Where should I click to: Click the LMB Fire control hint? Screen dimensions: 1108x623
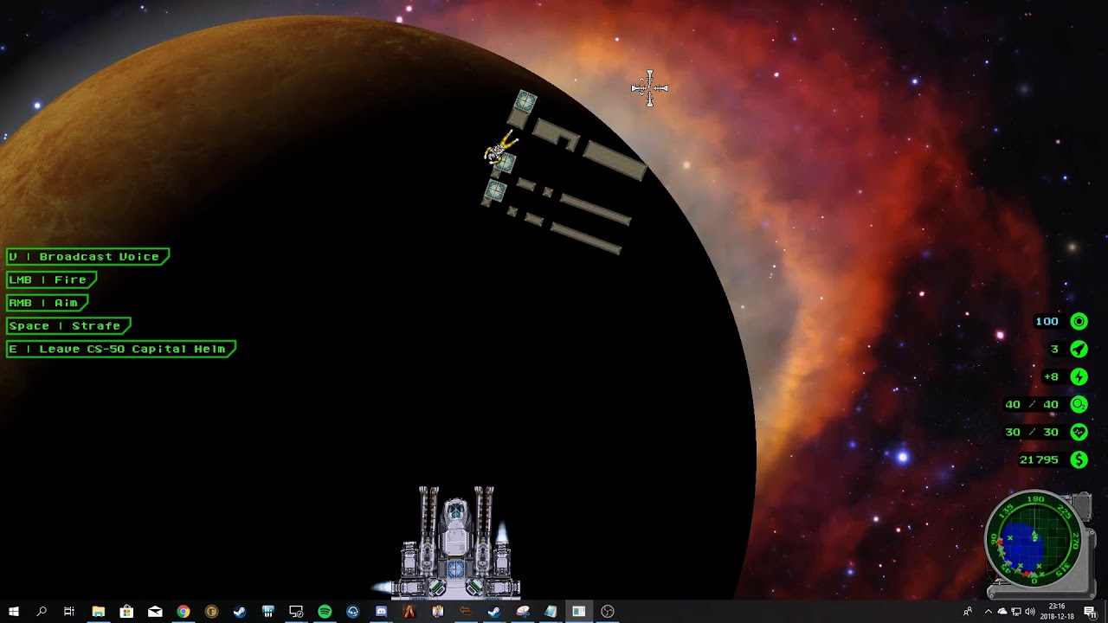click(51, 279)
